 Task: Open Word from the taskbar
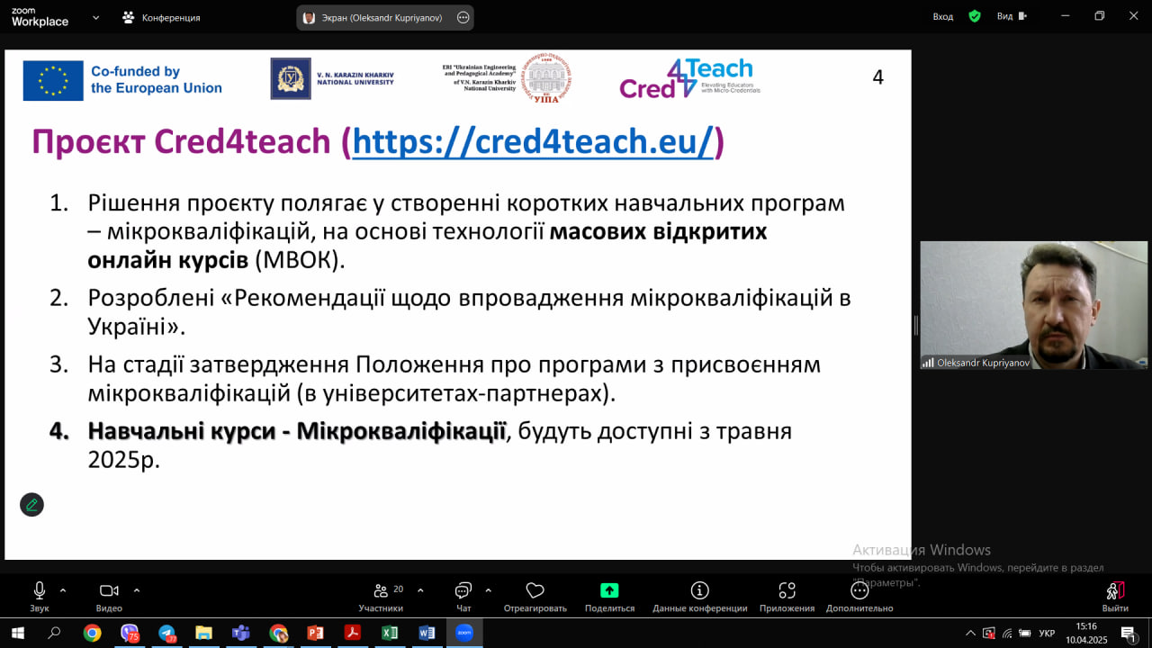[x=427, y=633]
